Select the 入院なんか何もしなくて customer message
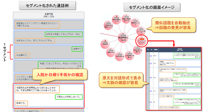Viewport: 204px width, 112px height. pyautogui.click(x=69, y=97)
